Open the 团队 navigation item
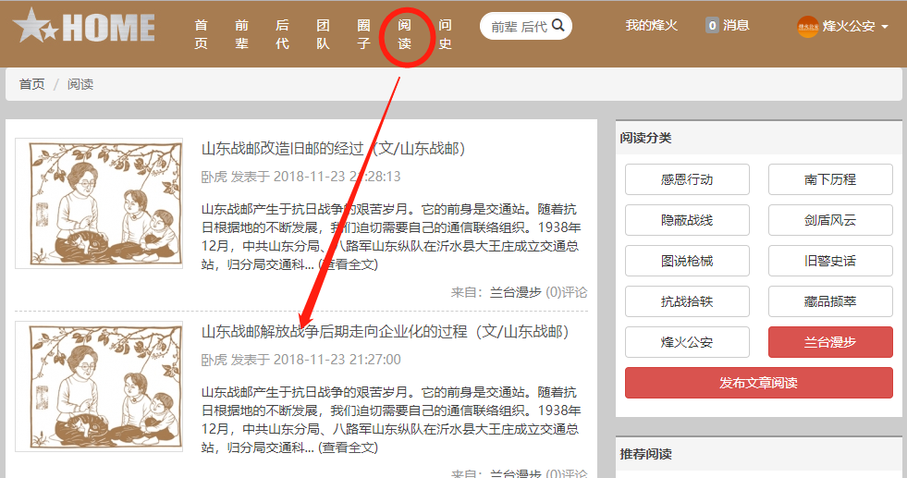 [323, 34]
